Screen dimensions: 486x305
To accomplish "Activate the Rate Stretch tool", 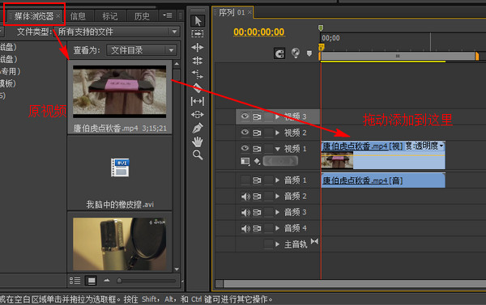I will pos(198,74).
